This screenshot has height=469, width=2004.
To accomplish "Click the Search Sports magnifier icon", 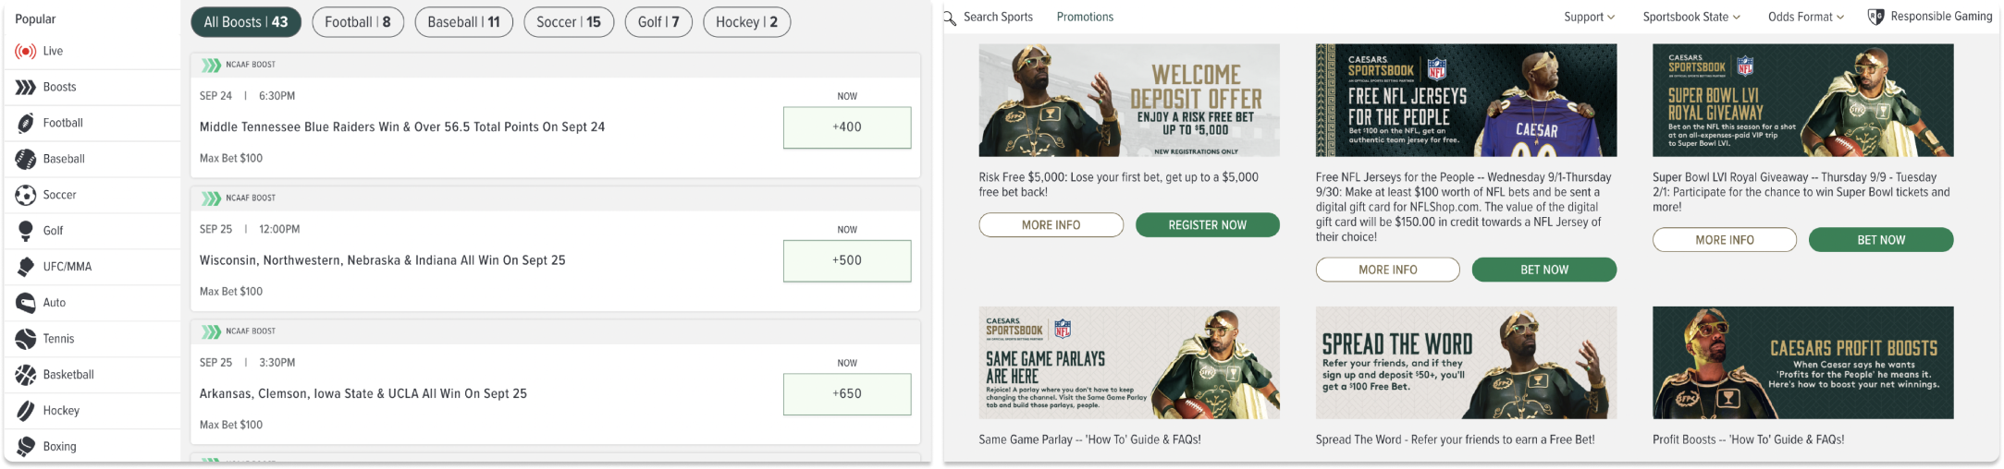I will (950, 18).
